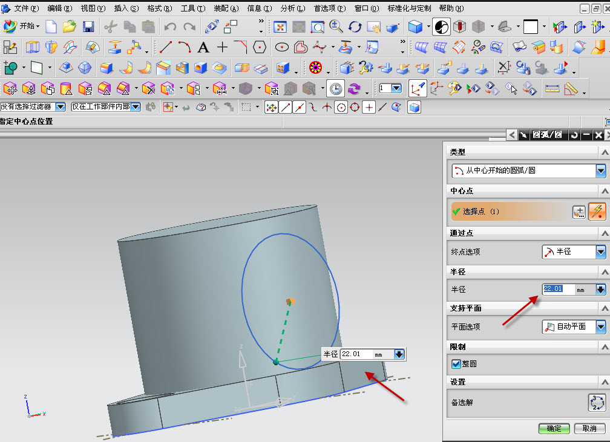The width and height of the screenshot is (610, 442).
Task: Select the Arc tool icon
Action: [x=185, y=47]
